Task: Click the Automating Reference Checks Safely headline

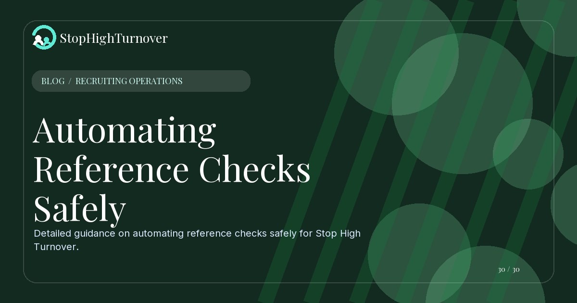Action: [x=172, y=170]
